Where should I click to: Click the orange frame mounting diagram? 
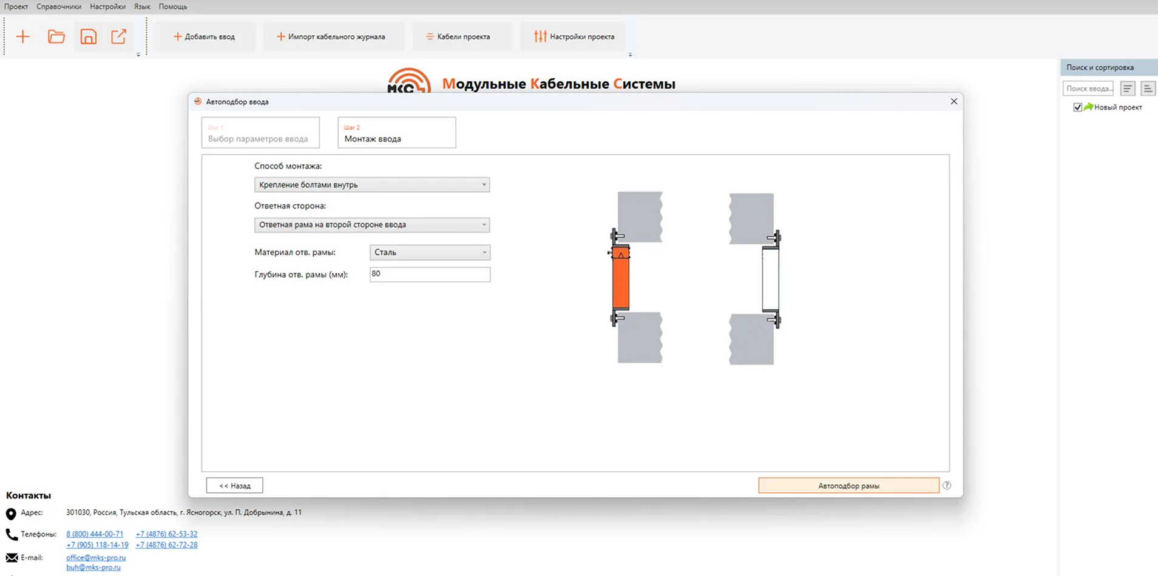636,278
